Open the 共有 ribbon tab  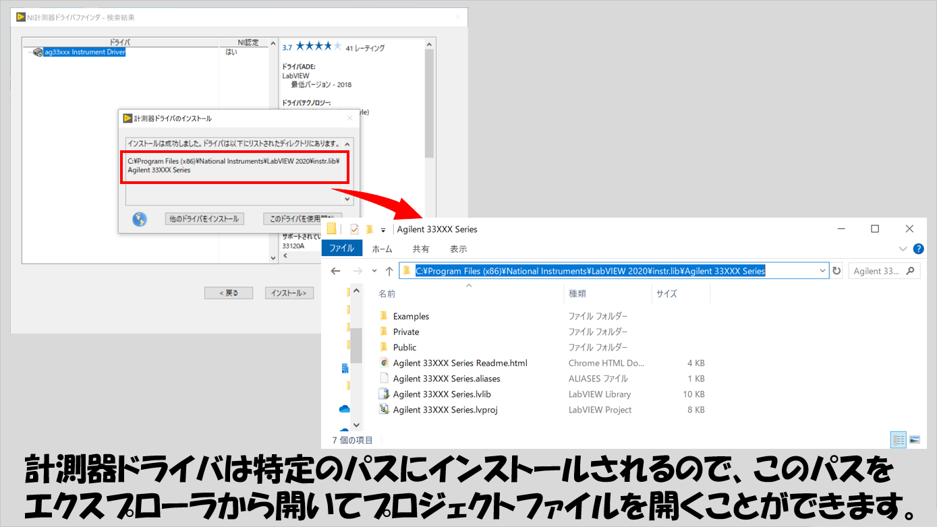[x=421, y=249]
